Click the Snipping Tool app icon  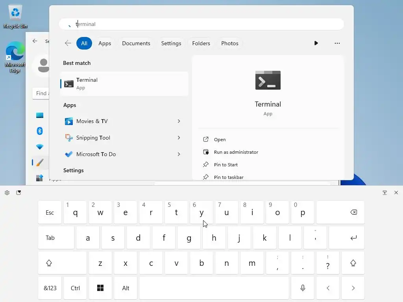pyautogui.click(x=68, y=138)
